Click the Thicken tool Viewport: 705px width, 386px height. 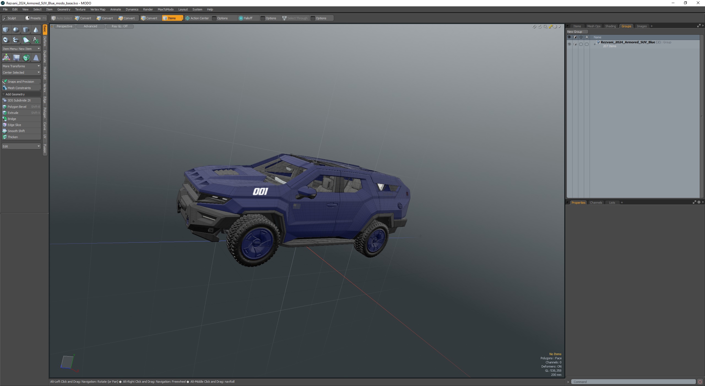pyautogui.click(x=21, y=137)
